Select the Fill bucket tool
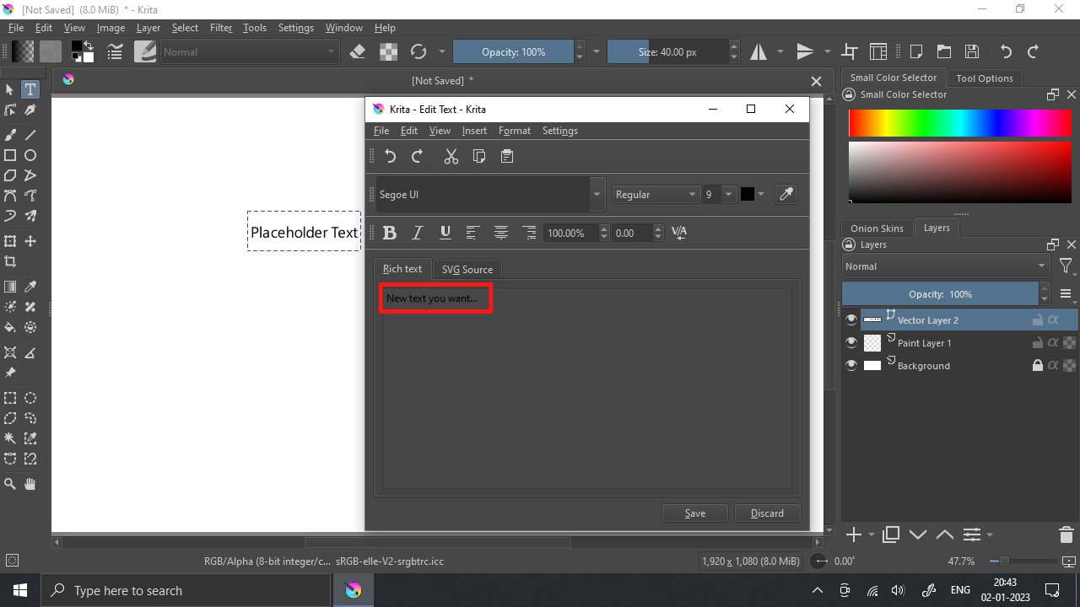The image size is (1080, 607). tap(10, 327)
